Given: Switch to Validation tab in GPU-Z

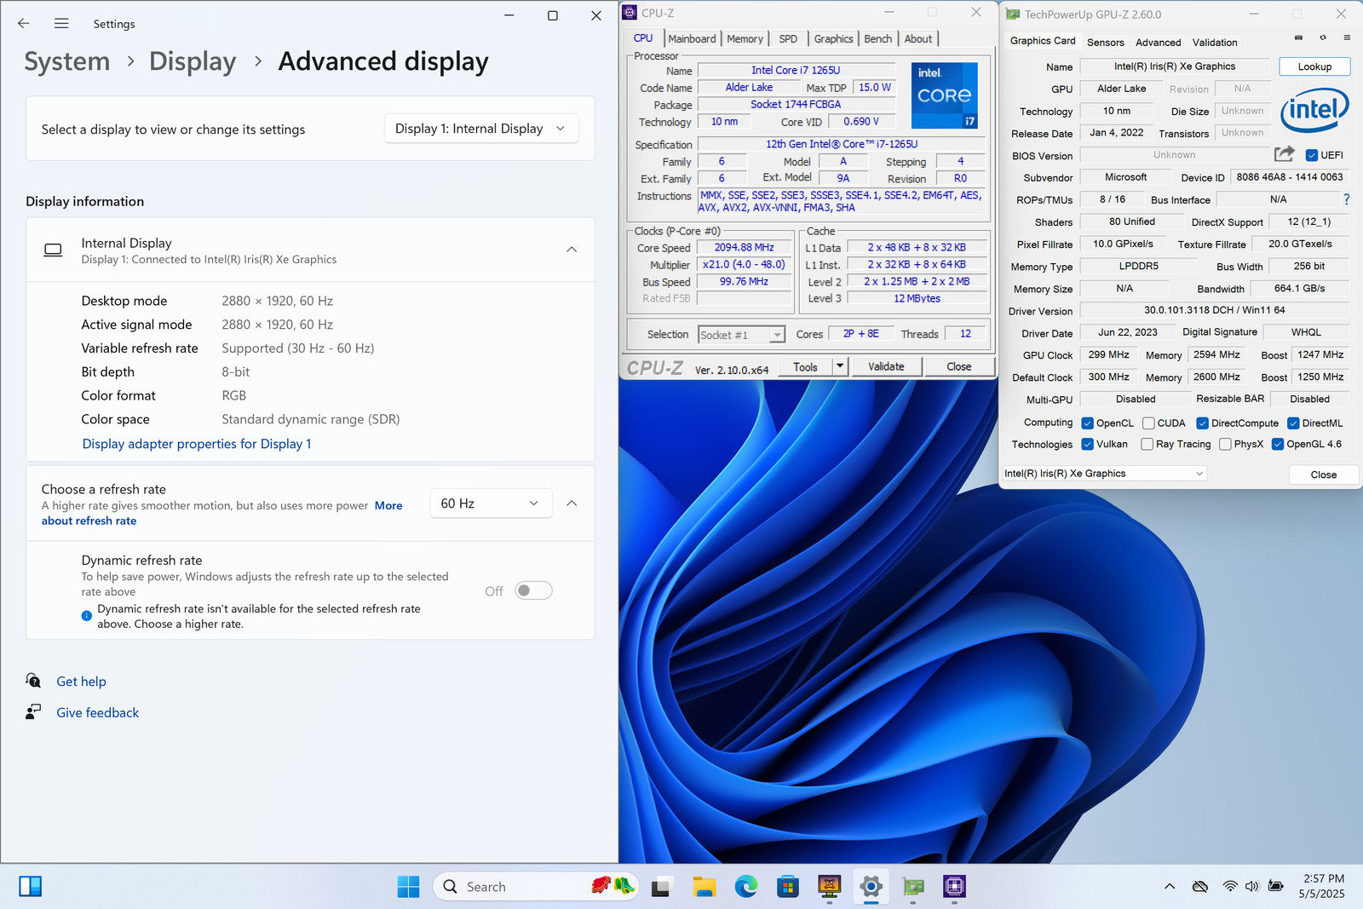Looking at the screenshot, I should point(1215,43).
